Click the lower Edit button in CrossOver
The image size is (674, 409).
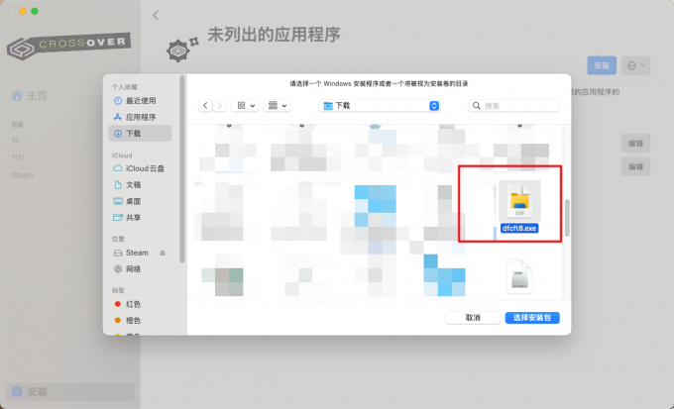pyautogui.click(x=635, y=166)
